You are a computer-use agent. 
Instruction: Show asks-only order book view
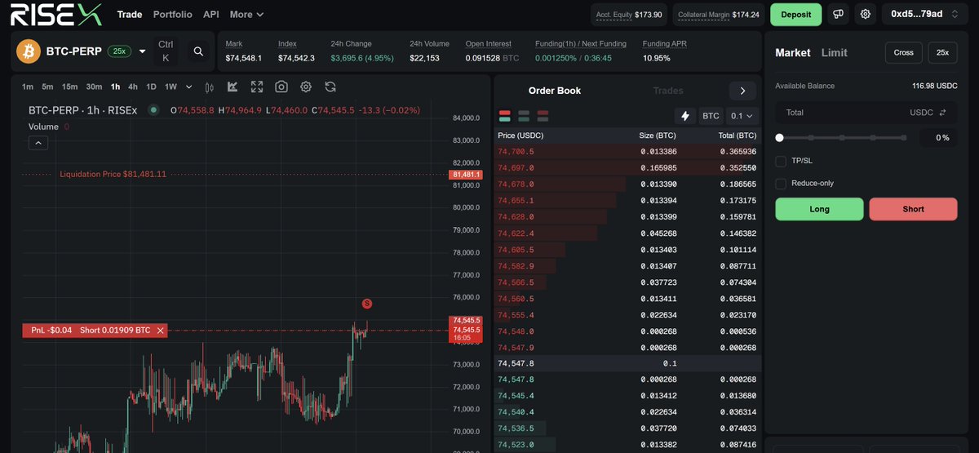(x=543, y=116)
